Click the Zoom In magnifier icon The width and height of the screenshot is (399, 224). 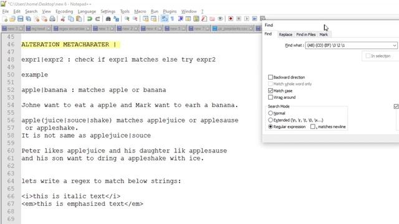(127, 19)
